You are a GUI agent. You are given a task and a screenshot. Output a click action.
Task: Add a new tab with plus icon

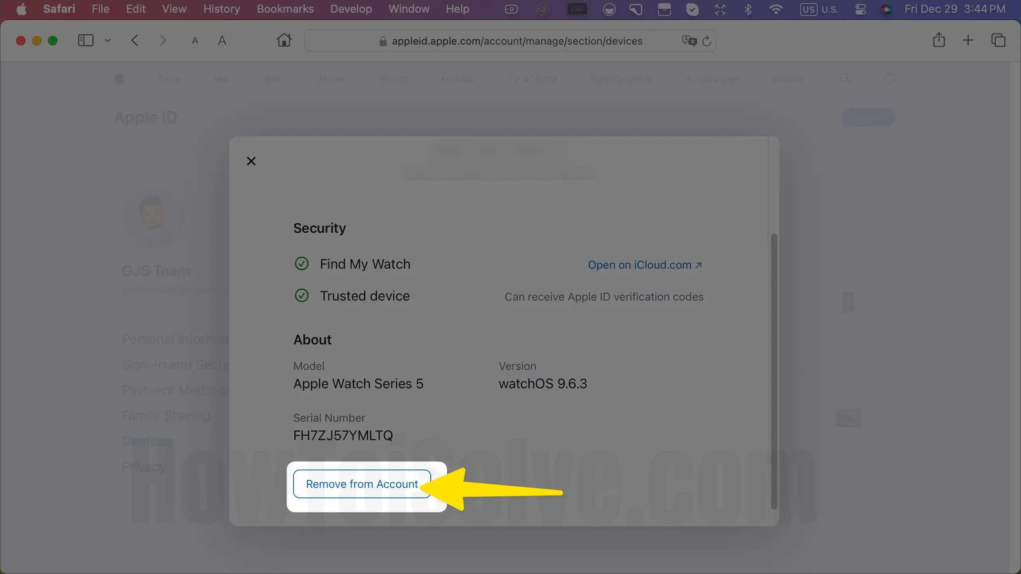tap(968, 40)
